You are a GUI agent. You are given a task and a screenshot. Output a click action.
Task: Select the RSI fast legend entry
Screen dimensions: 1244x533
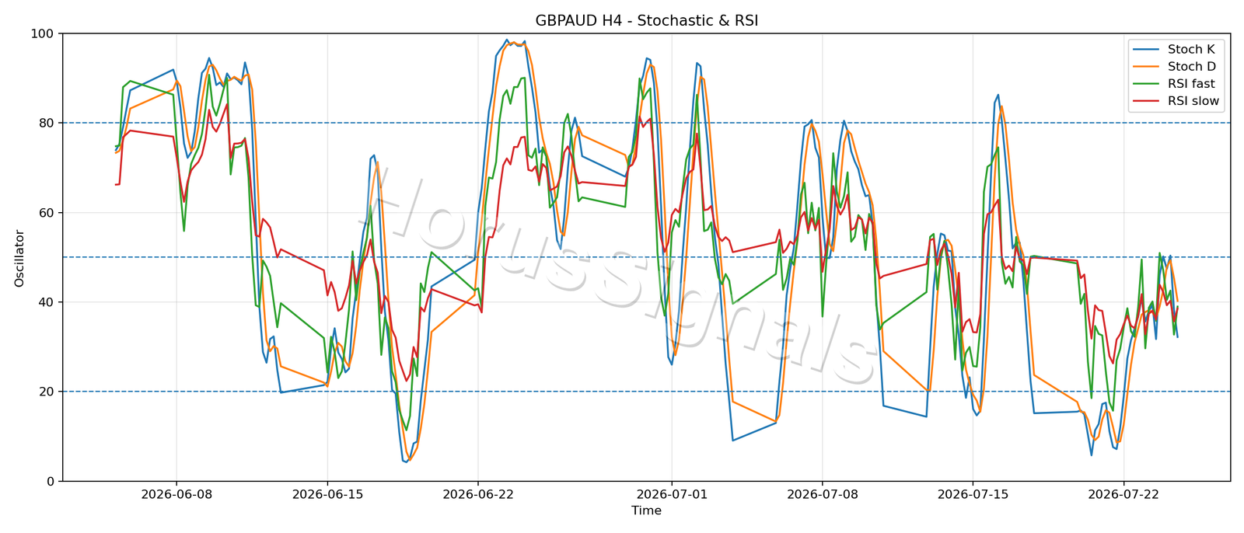(x=1176, y=84)
